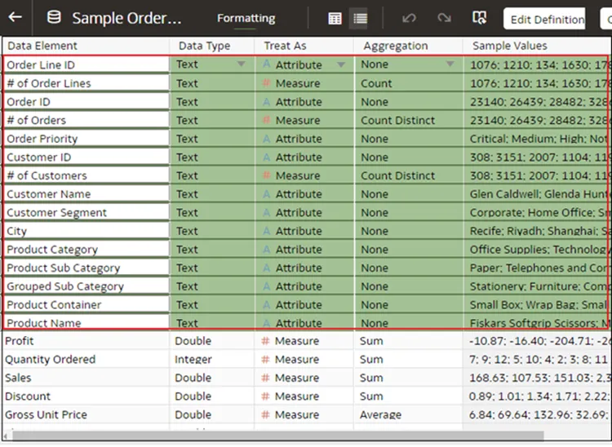The width and height of the screenshot is (612, 447).
Task: Click the redo arrow icon
Action: coord(444,18)
